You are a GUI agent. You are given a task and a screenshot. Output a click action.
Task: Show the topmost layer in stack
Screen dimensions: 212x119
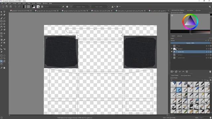[x=172, y=46]
